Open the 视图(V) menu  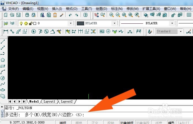click(x=42, y=9)
